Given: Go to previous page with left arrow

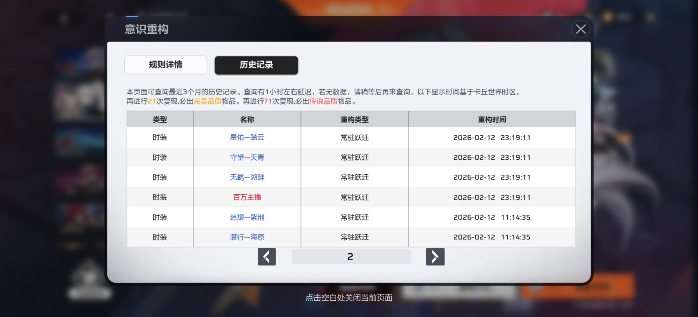Looking at the screenshot, I should point(266,257).
